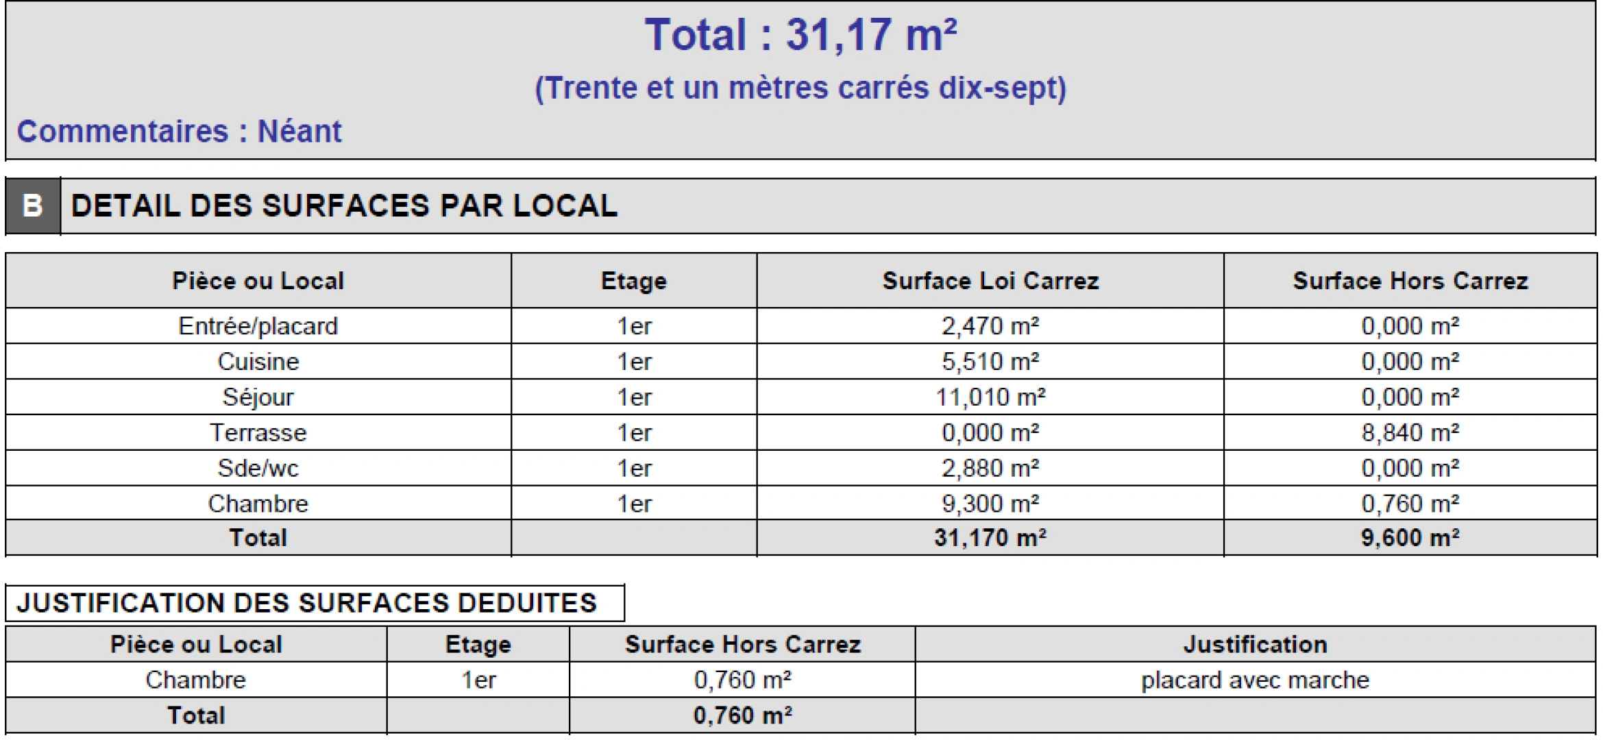Click the dark "B" section marker
Image resolution: width=1603 pixels, height=740 pixels.
click(33, 206)
